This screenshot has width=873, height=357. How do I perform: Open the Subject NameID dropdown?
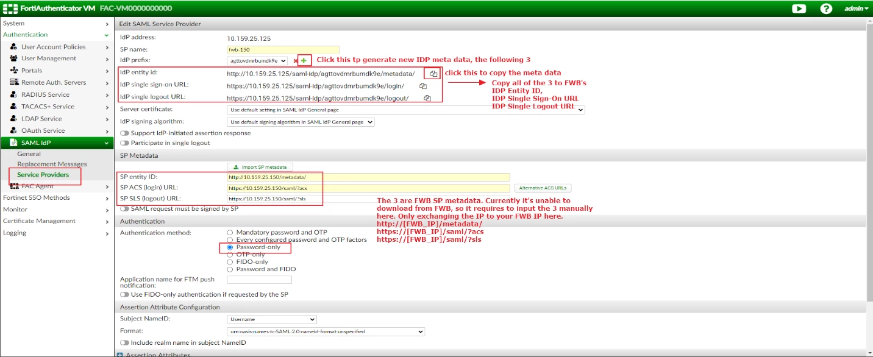coord(272,319)
